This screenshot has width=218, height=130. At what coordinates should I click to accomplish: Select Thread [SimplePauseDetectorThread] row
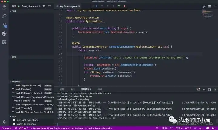[x=31, y=105]
